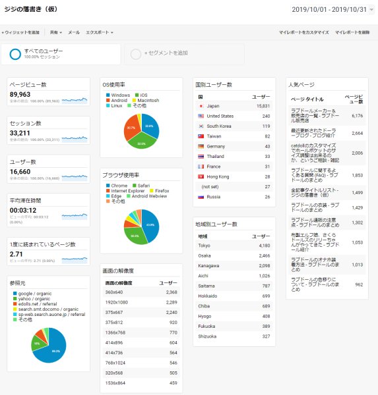378x395 pixels.
Task: Click the Tokyo region row
Action: [x=234, y=246]
